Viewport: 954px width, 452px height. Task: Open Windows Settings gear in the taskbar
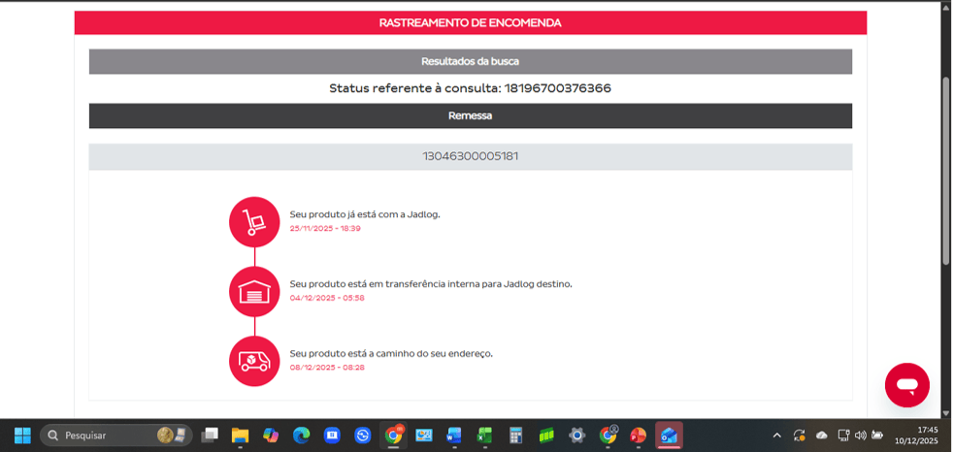coord(576,436)
